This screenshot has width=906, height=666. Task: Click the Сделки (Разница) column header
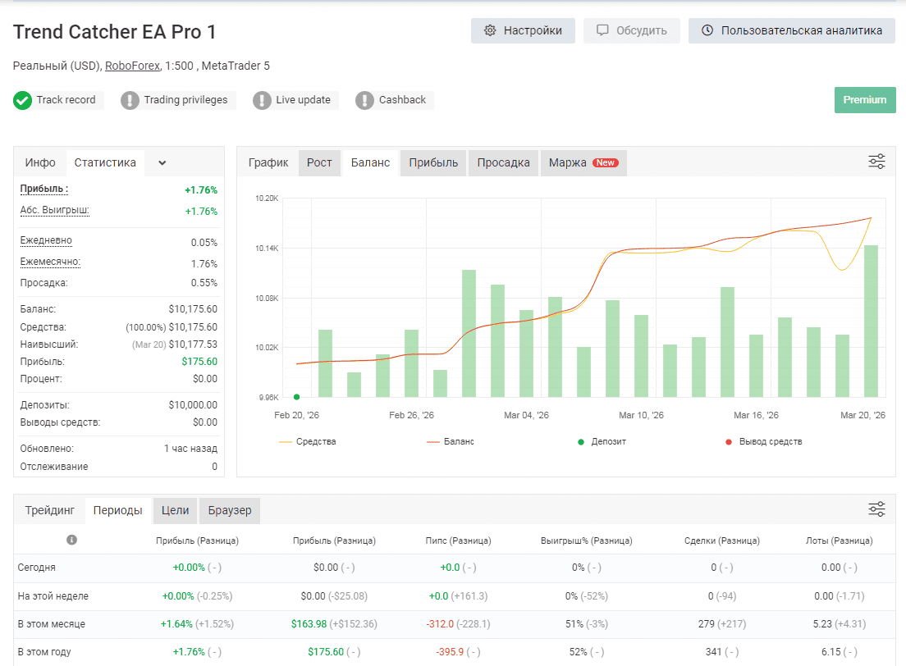coord(721,541)
